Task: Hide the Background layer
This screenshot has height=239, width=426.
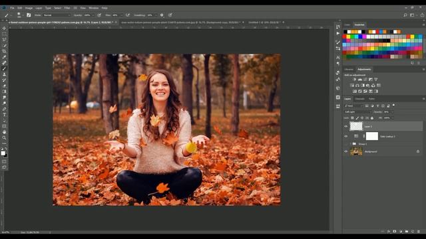Action: [346, 151]
